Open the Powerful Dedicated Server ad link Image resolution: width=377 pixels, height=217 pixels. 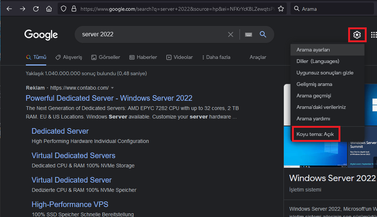click(109, 98)
